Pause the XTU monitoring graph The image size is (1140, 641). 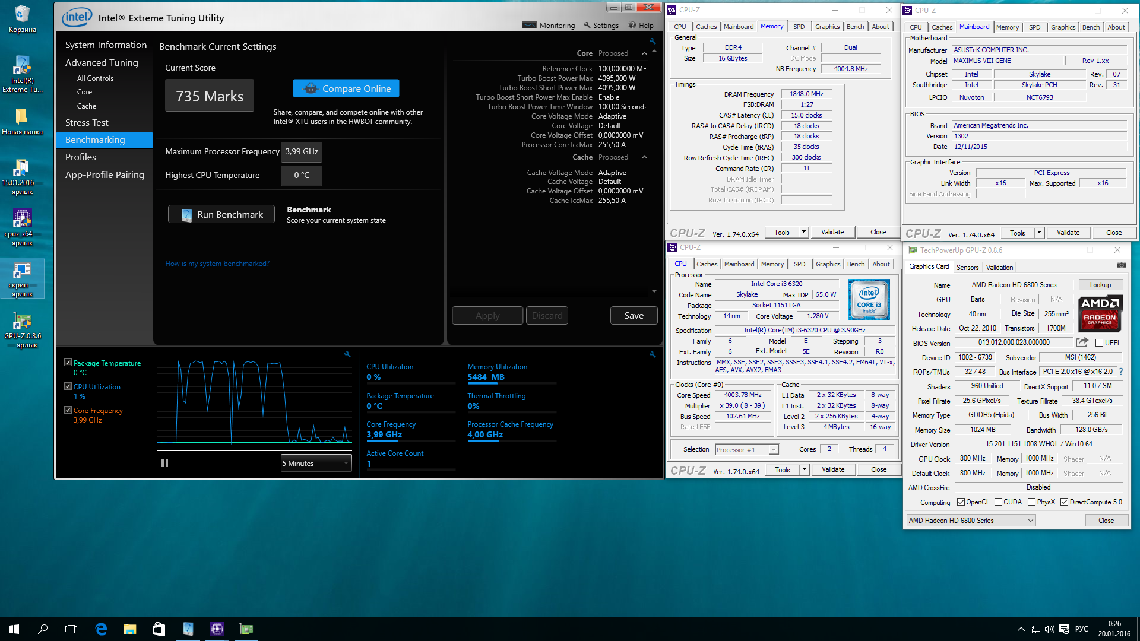point(164,463)
